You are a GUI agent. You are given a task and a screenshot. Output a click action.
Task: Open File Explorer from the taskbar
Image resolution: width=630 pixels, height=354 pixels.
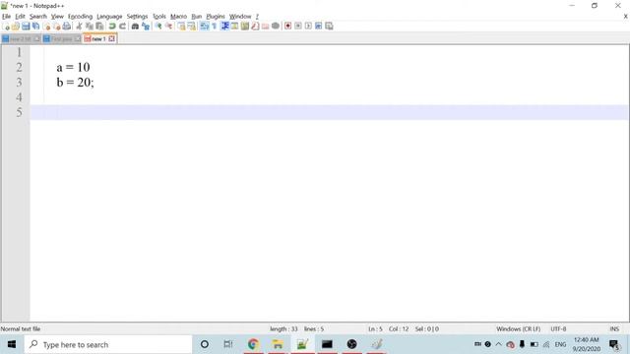click(x=278, y=344)
